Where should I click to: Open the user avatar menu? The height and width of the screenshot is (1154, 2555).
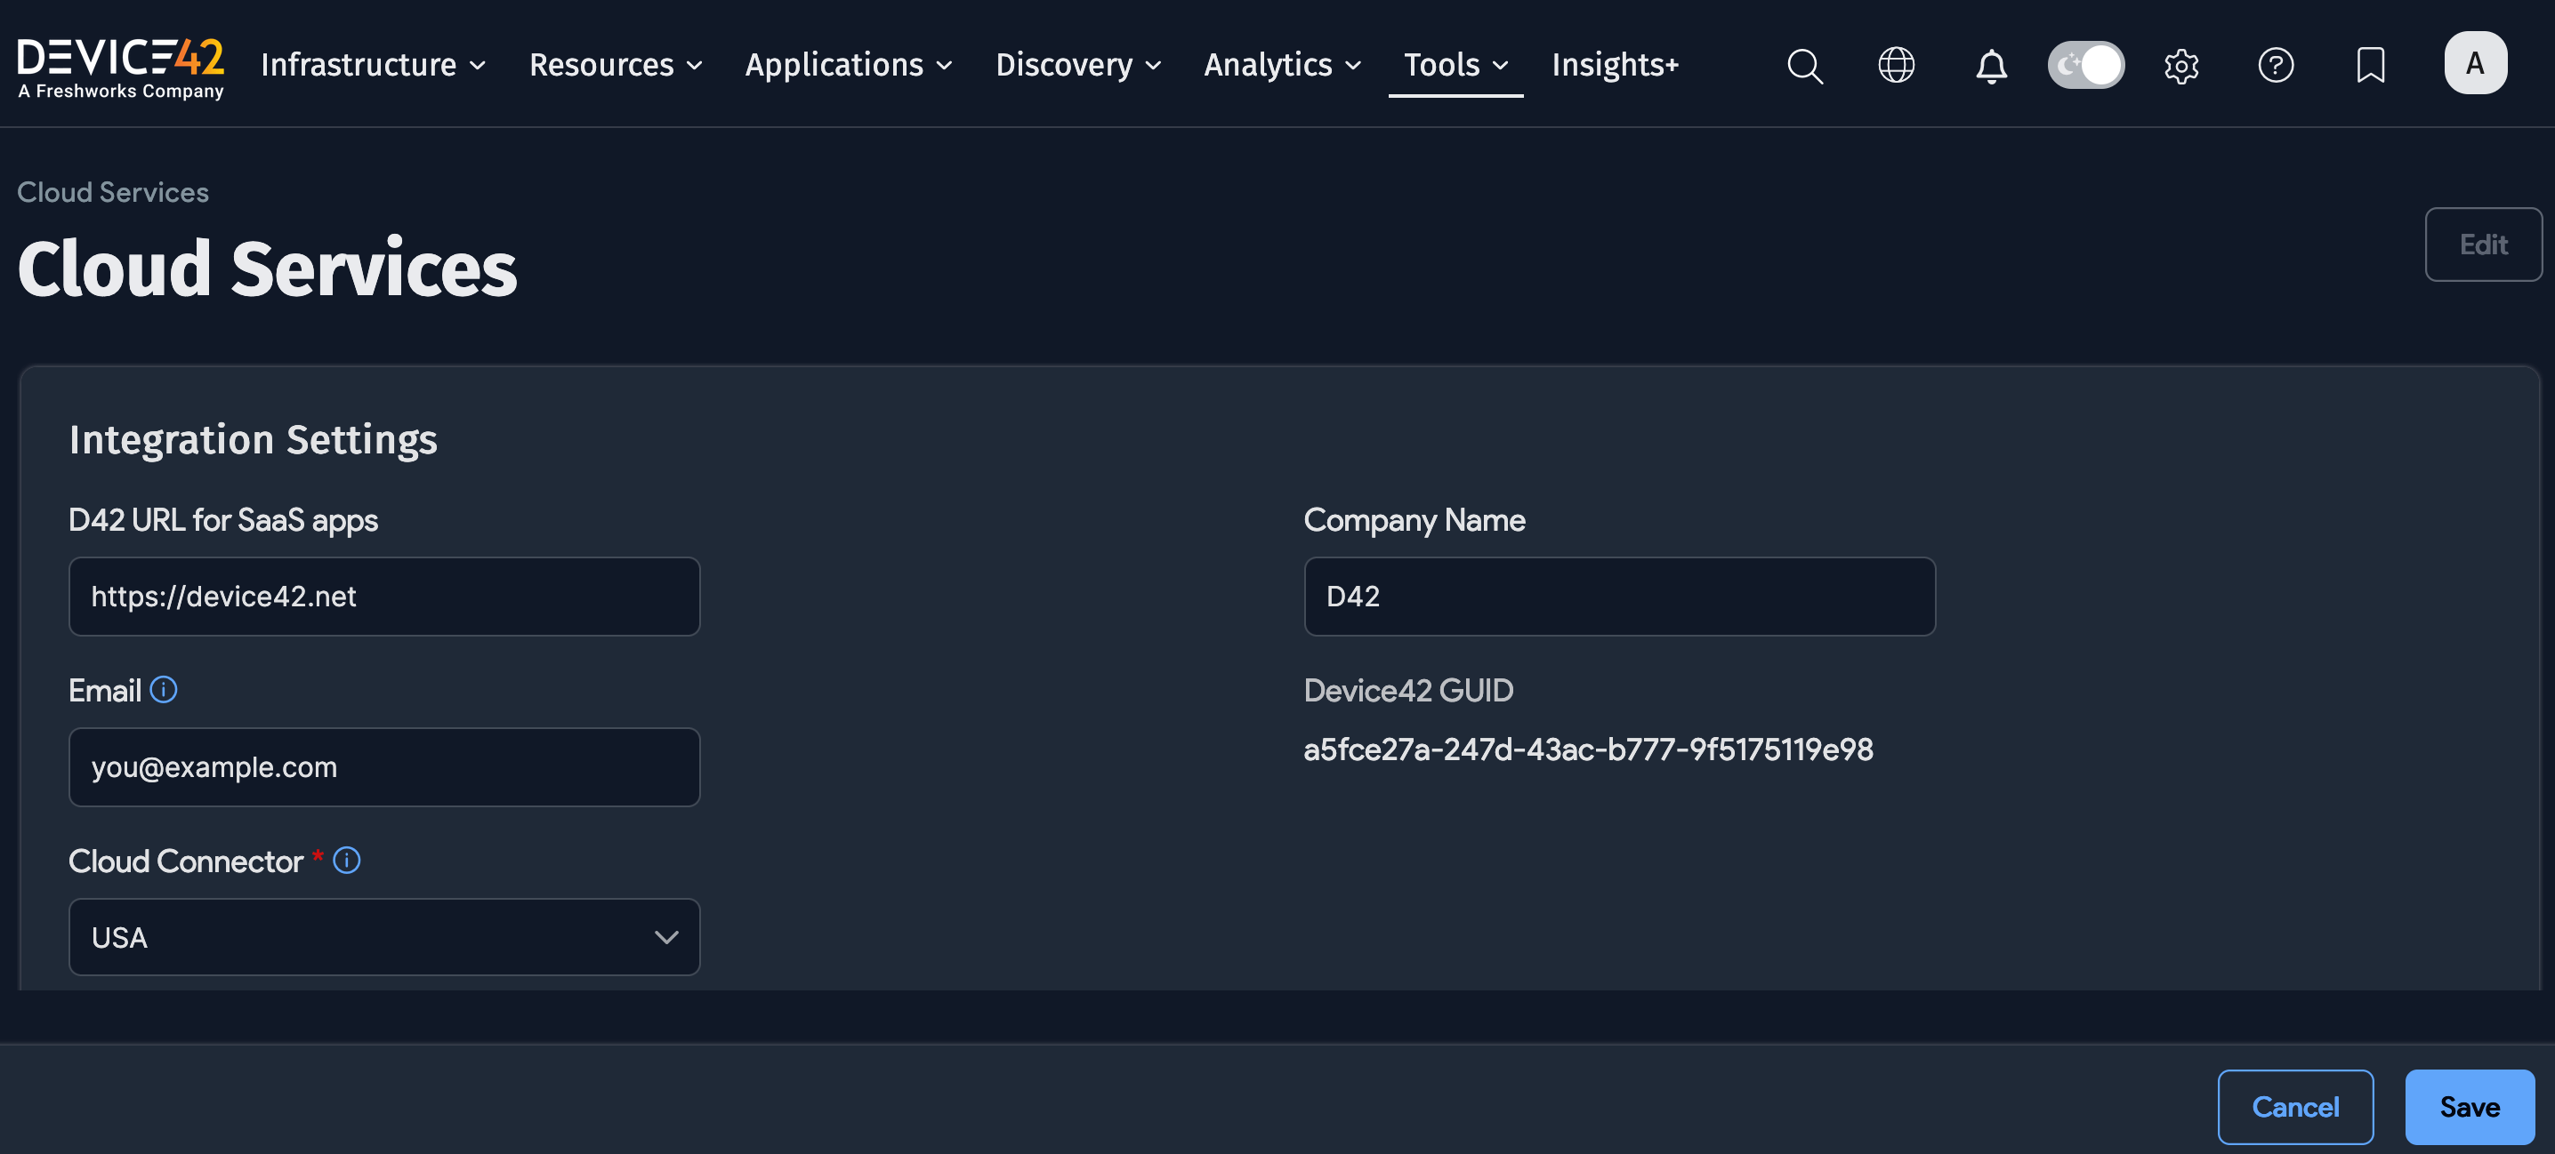pos(2476,62)
